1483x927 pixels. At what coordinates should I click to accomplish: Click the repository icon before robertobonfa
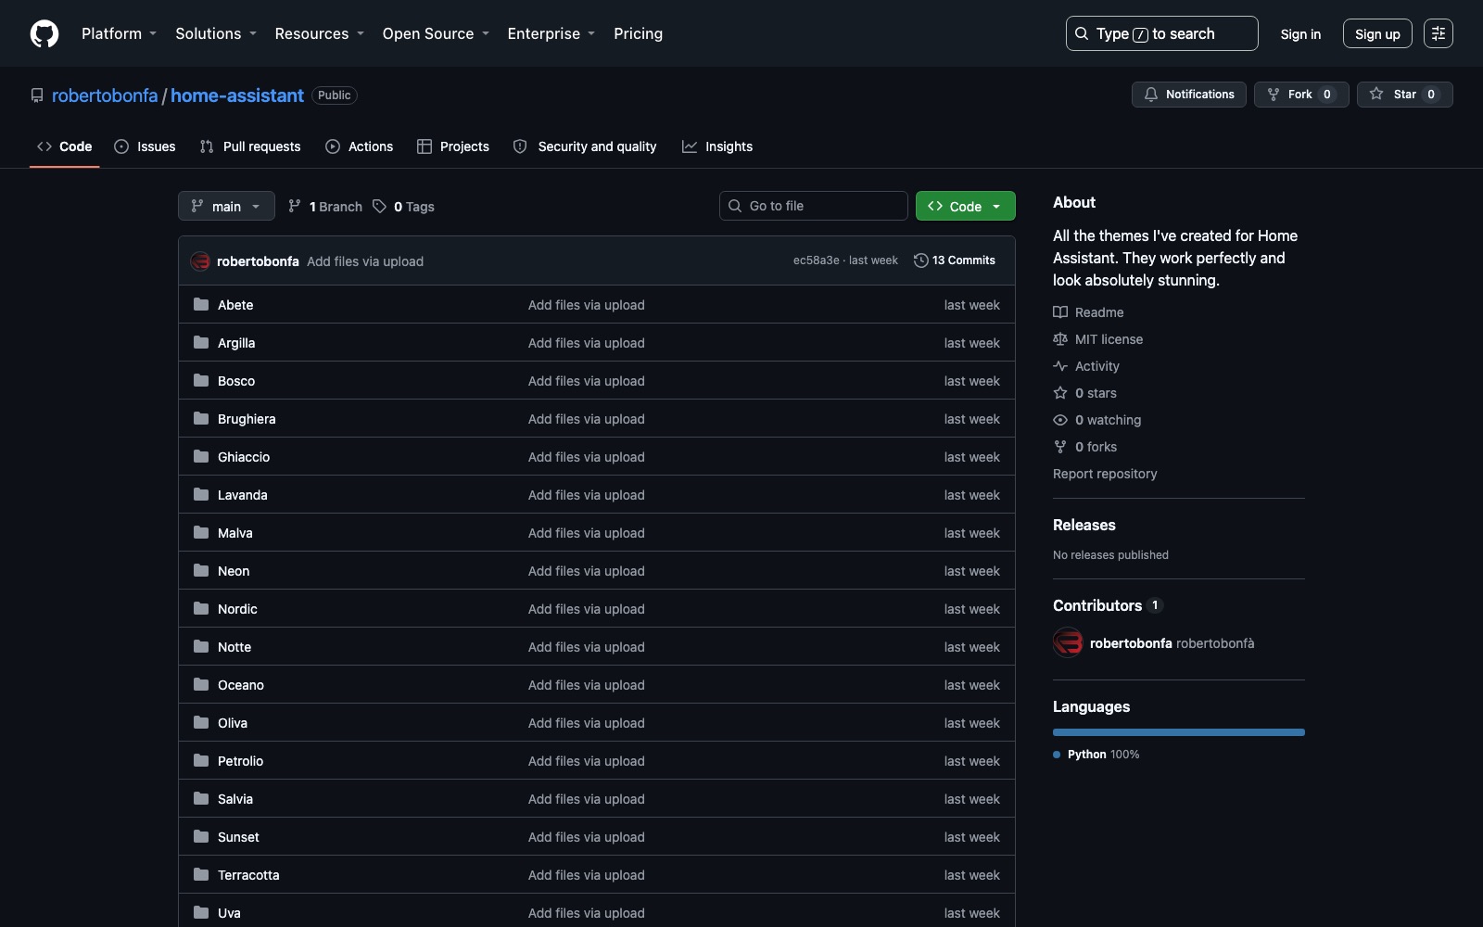pos(37,95)
